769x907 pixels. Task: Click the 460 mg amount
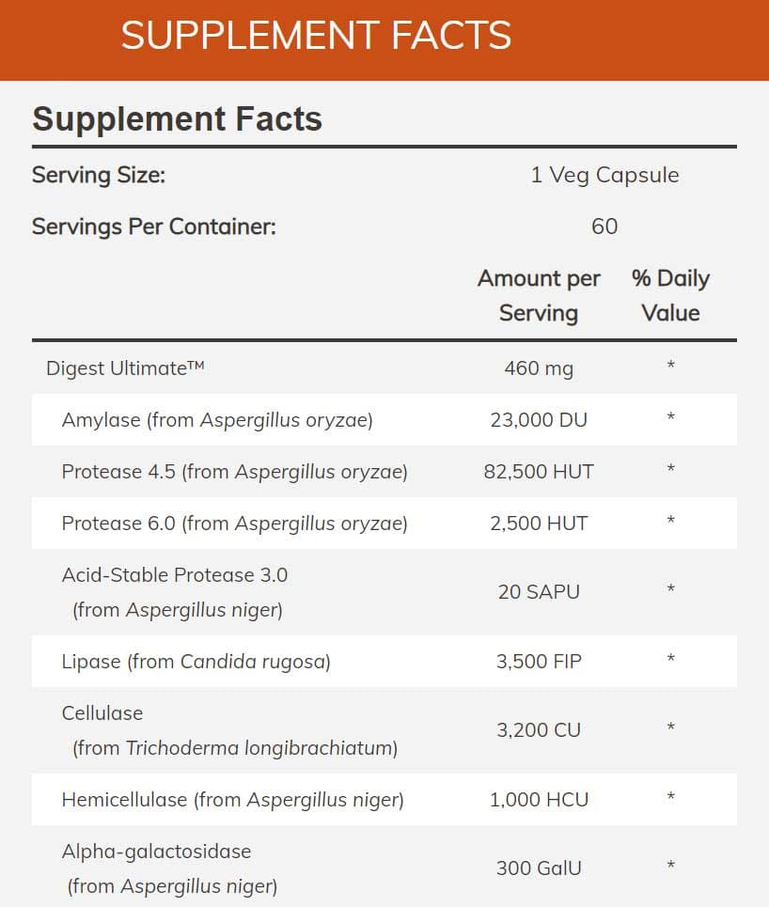pos(539,368)
